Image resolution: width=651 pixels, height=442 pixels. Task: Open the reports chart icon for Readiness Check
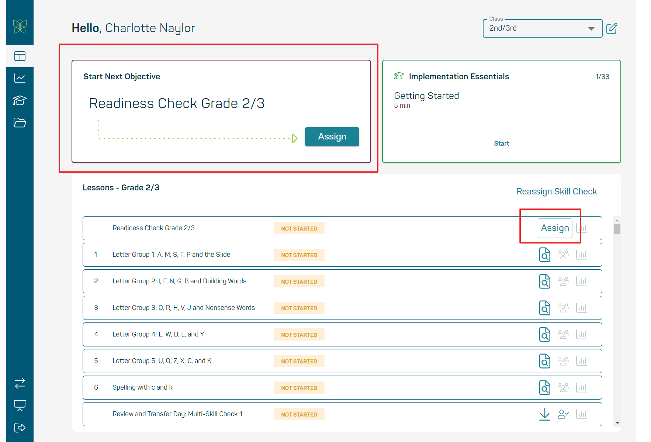point(582,228)
